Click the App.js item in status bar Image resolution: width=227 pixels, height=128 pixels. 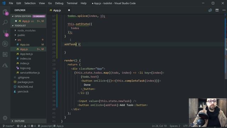[x=59, y=126]
